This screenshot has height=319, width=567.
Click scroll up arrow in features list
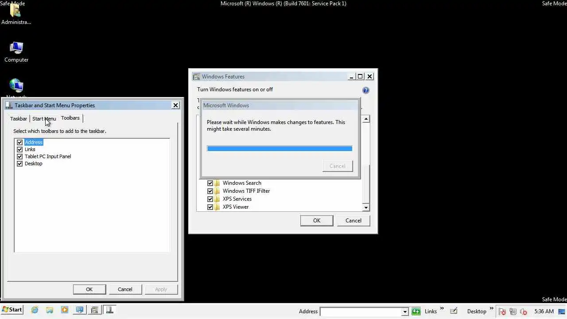366,119
